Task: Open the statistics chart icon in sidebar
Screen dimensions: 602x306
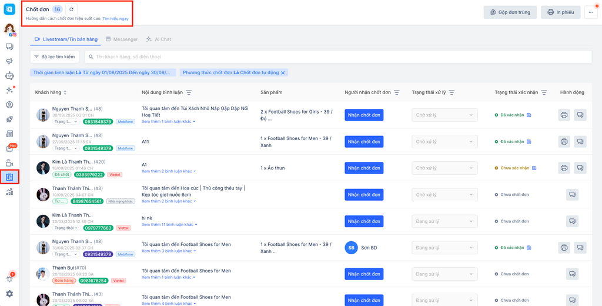Action: pos(9,192)
